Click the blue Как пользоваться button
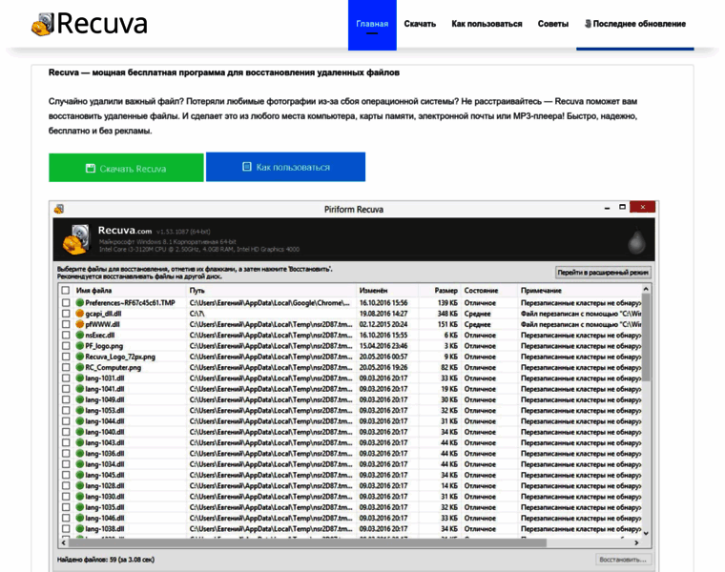Screen dimensions: 725x572 pos(286,167)
